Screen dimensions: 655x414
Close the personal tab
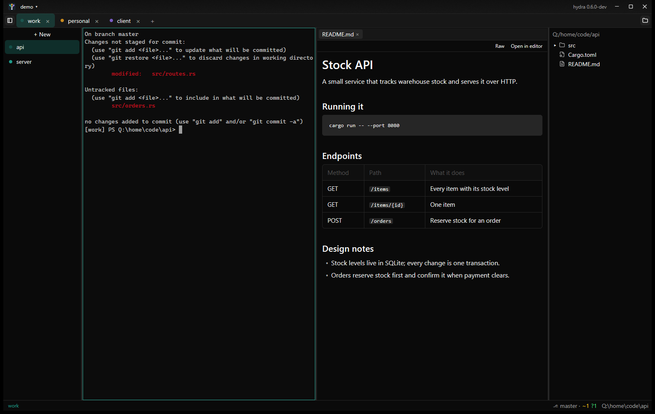97,21
